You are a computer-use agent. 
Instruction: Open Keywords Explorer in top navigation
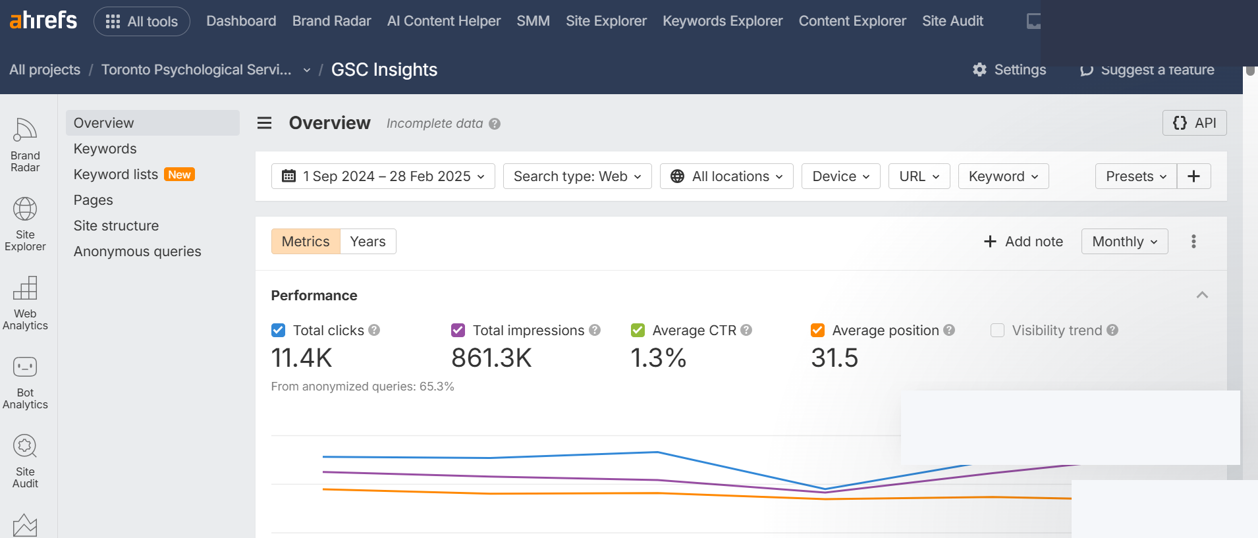[723, 21]
